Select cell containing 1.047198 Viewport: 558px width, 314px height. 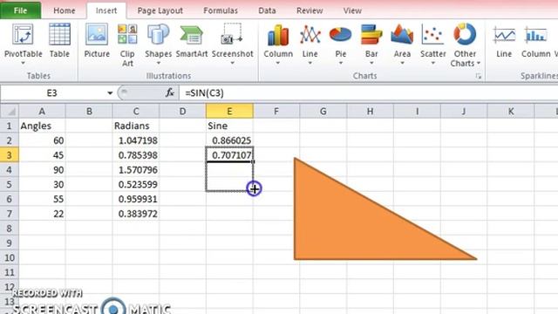tap(136, 140)
